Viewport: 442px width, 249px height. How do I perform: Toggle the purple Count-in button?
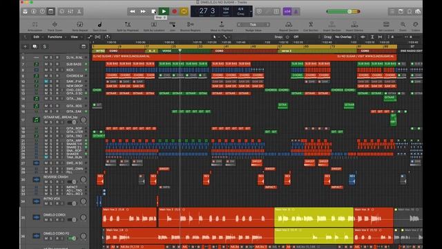pos(287,11)
